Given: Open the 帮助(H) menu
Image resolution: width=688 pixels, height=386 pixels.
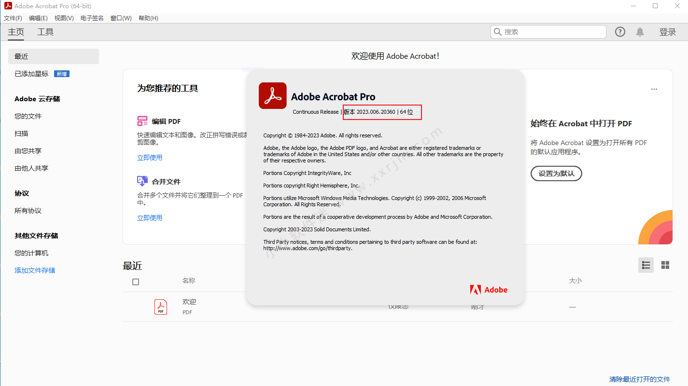Looking at the screenshot, I should 148,18.
